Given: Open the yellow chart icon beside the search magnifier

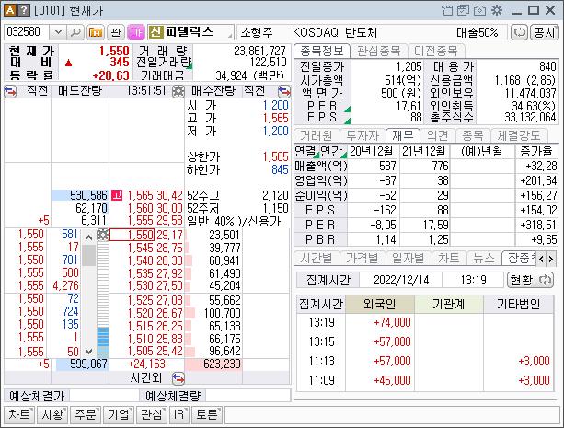Looking at the screenshot, I should tap(96, 32).
